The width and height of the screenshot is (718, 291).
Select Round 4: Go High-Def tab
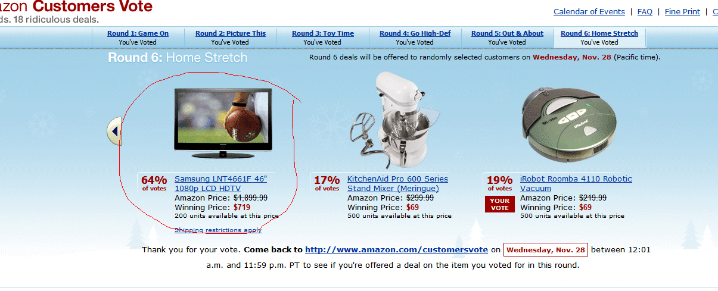click(415, 33)
